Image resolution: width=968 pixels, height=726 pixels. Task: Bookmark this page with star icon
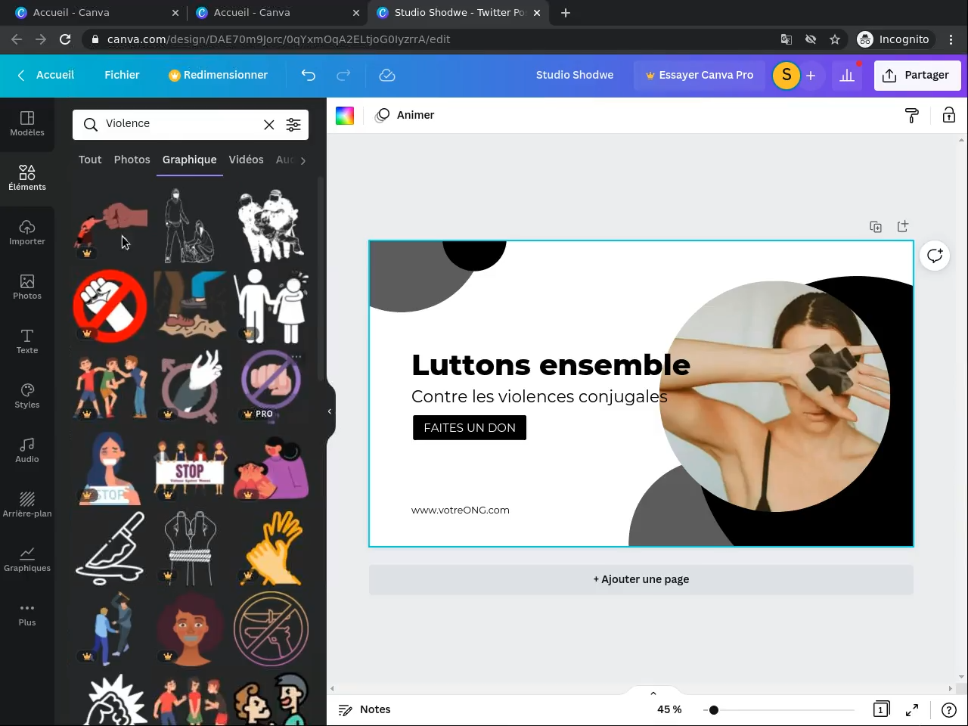(835, 39)
